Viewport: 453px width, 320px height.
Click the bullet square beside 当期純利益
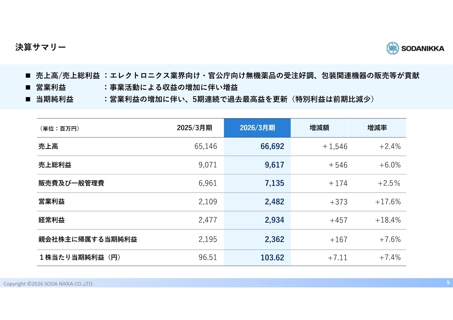[28, 99]
